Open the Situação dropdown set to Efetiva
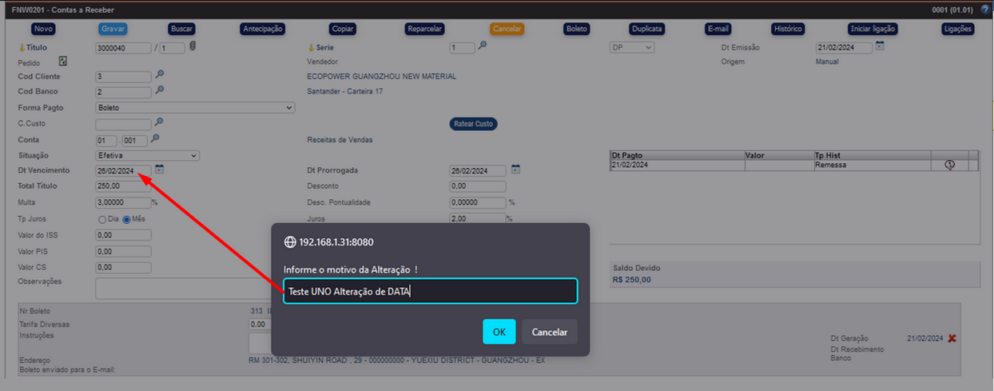 (x=147, y=155)
